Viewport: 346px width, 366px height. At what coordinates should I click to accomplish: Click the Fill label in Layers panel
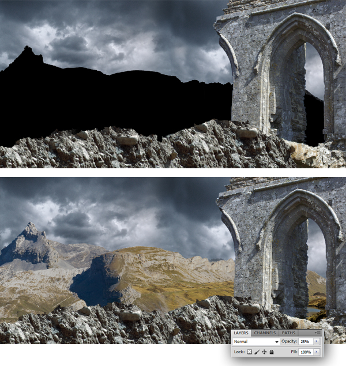pos(294,352)
